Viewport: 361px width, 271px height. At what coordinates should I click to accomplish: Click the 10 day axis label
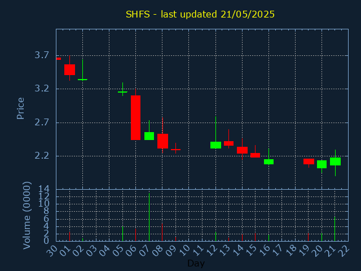[x=184, y=251]
